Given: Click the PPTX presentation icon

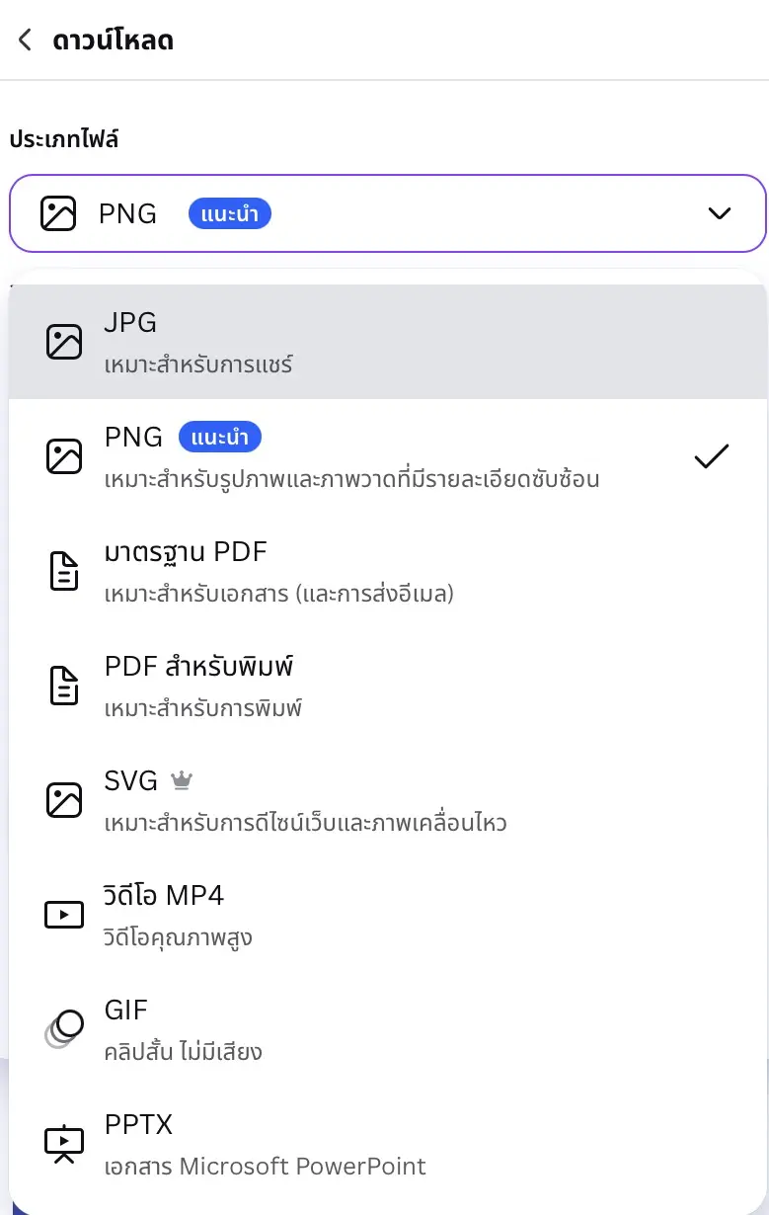Looking at the screenshot, I should (64, 1144).
